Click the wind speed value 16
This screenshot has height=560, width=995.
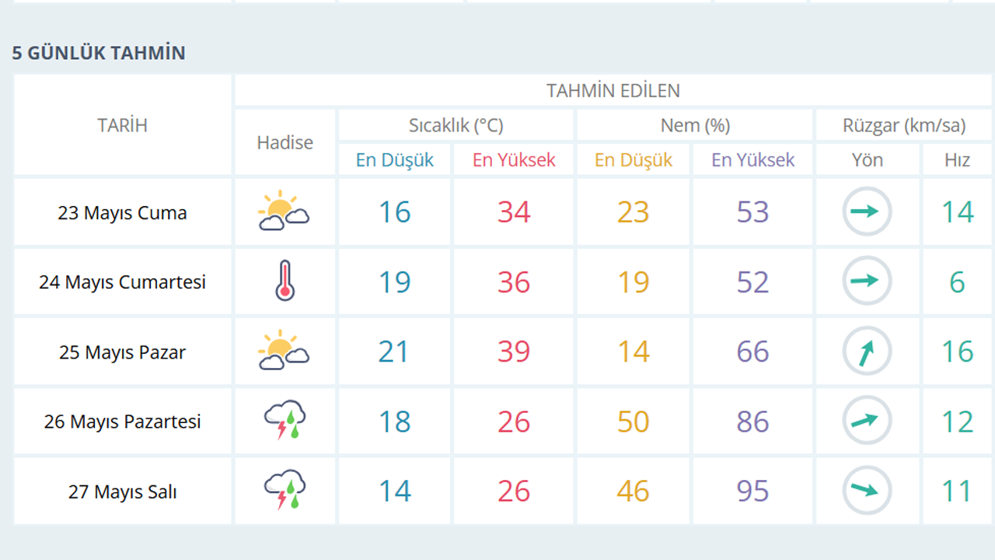pos(957,352)
